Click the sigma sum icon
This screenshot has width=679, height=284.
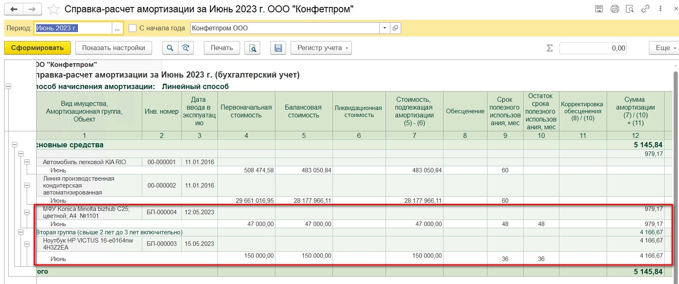click(550, 48)
